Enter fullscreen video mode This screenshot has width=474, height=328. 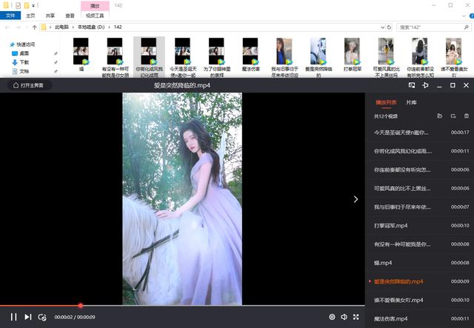coord(356,317)
